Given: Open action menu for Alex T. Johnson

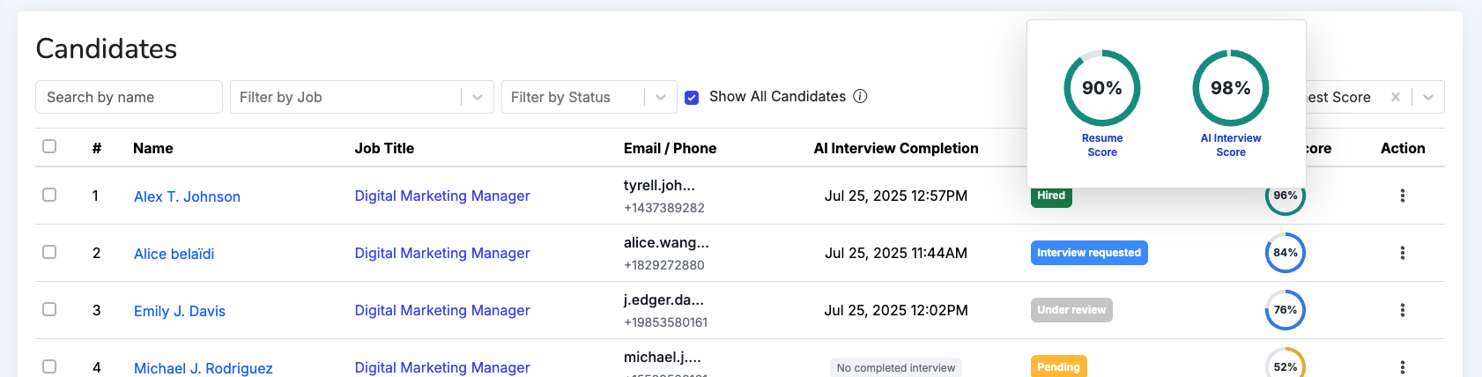Looking at the screenshot, I should coord(1402,196).
